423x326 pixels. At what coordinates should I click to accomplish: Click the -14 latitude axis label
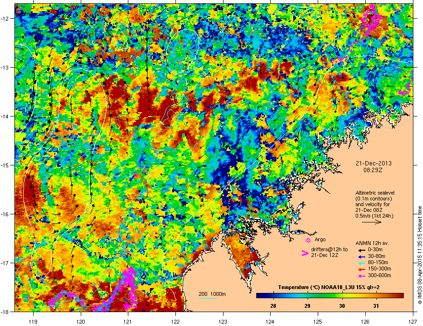(x=5, y=116)
